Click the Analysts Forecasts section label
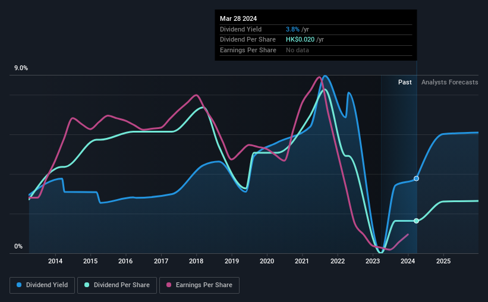 (x=450, y=82)
